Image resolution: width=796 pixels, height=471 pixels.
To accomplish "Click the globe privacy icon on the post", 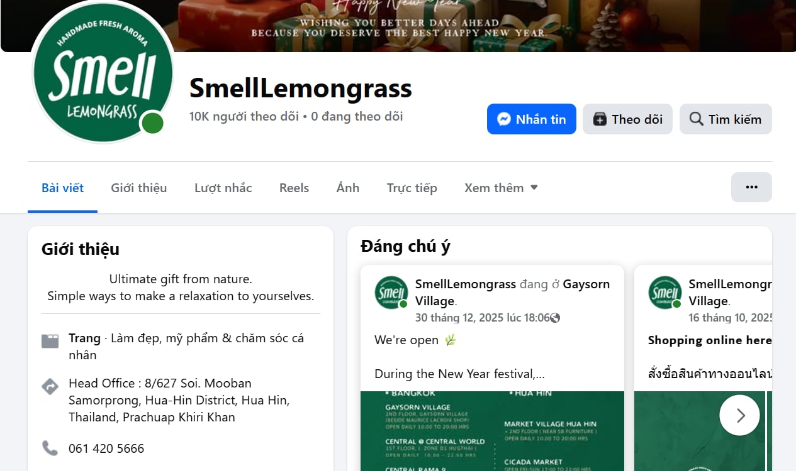I will pyautogui.click(x=555, y=318).
